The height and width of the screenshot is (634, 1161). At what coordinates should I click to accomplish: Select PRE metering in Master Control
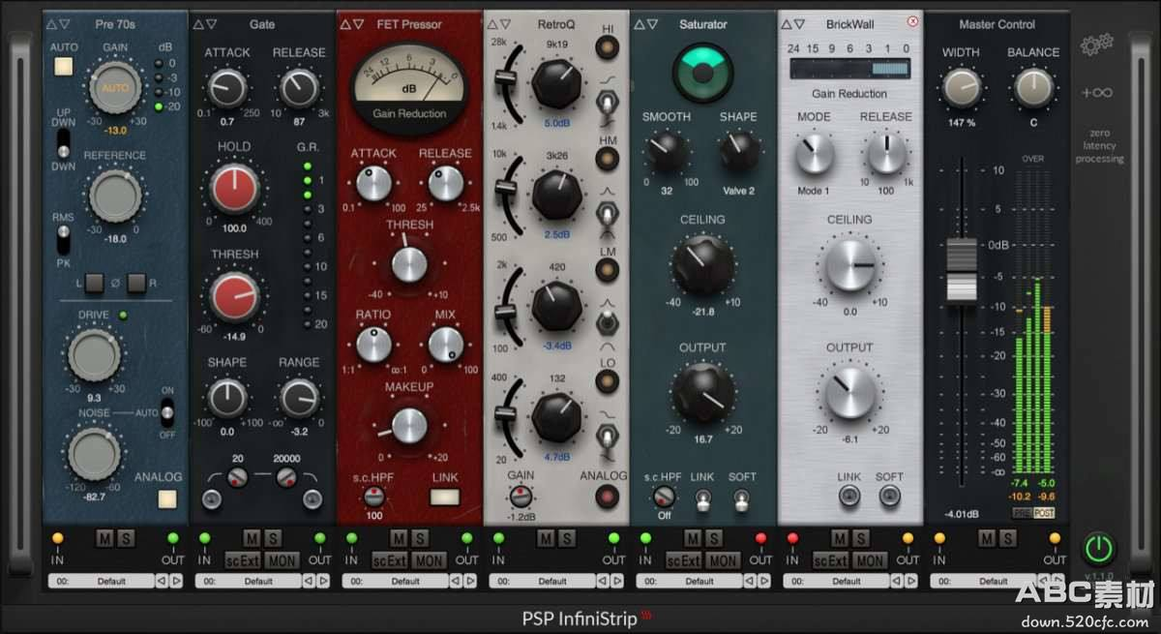(1021, 512)
